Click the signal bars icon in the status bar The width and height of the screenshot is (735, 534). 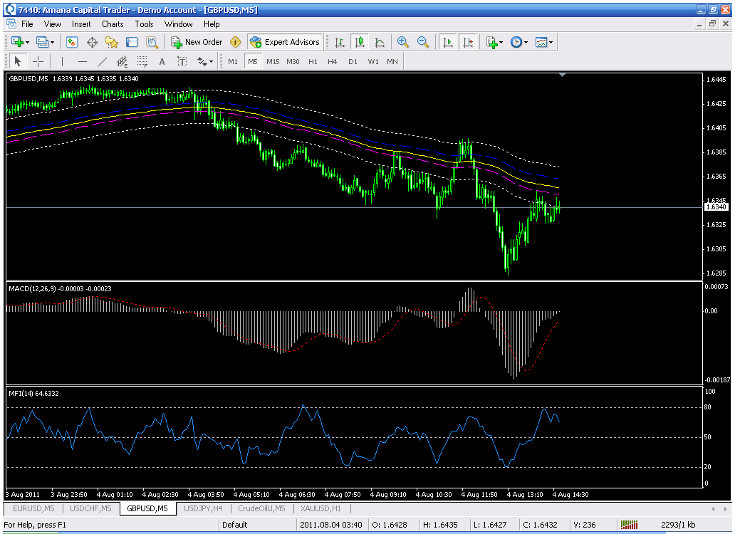[629, 525]
